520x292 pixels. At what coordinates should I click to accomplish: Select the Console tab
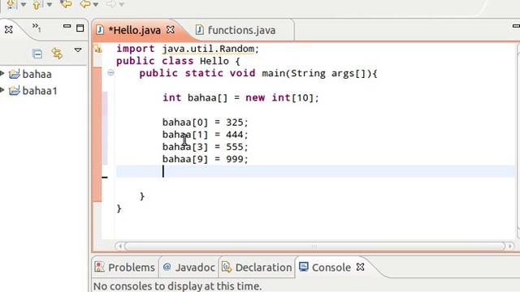331,268
